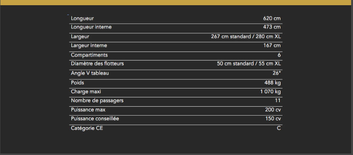This screenshot has width=353, height=155.
Task: Select the 488 kg weight value
Action: tap(273, 83)
